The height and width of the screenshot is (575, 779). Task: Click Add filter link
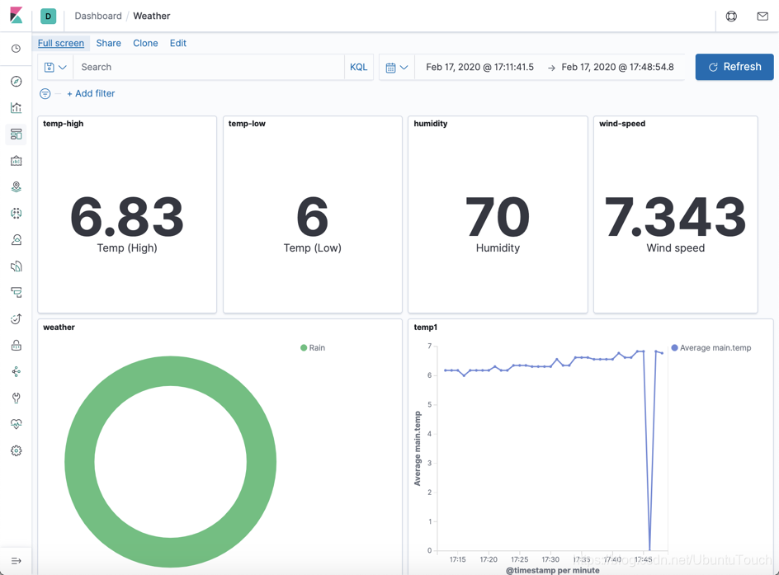tap(91, 93)
